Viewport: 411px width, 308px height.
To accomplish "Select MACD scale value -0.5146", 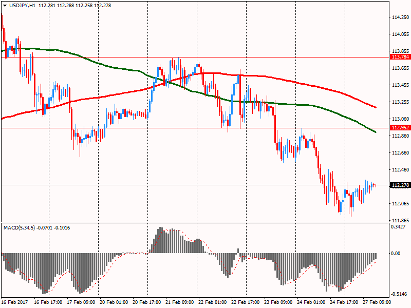I will [398, 294].
